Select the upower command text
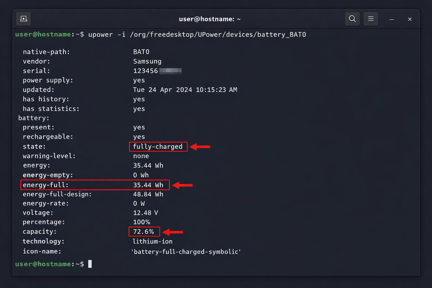Image resolution: width=432 pixels, height=288 pixels. (101, 34)
